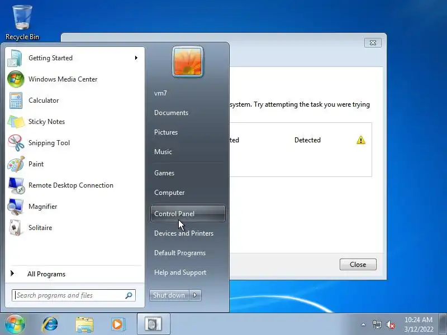Click the yellow warning icon next to Detected
This screenshot has width=447, height=335.
point(360,140)
